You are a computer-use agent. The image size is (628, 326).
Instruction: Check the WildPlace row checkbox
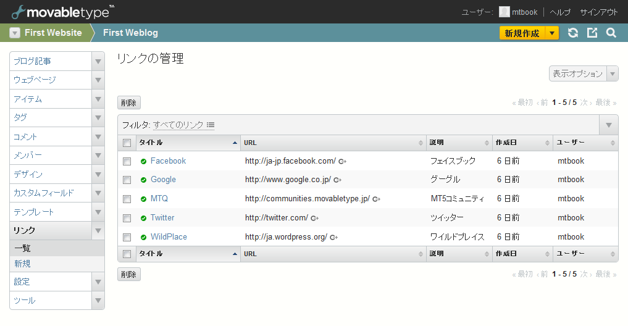tap(127, 238)
